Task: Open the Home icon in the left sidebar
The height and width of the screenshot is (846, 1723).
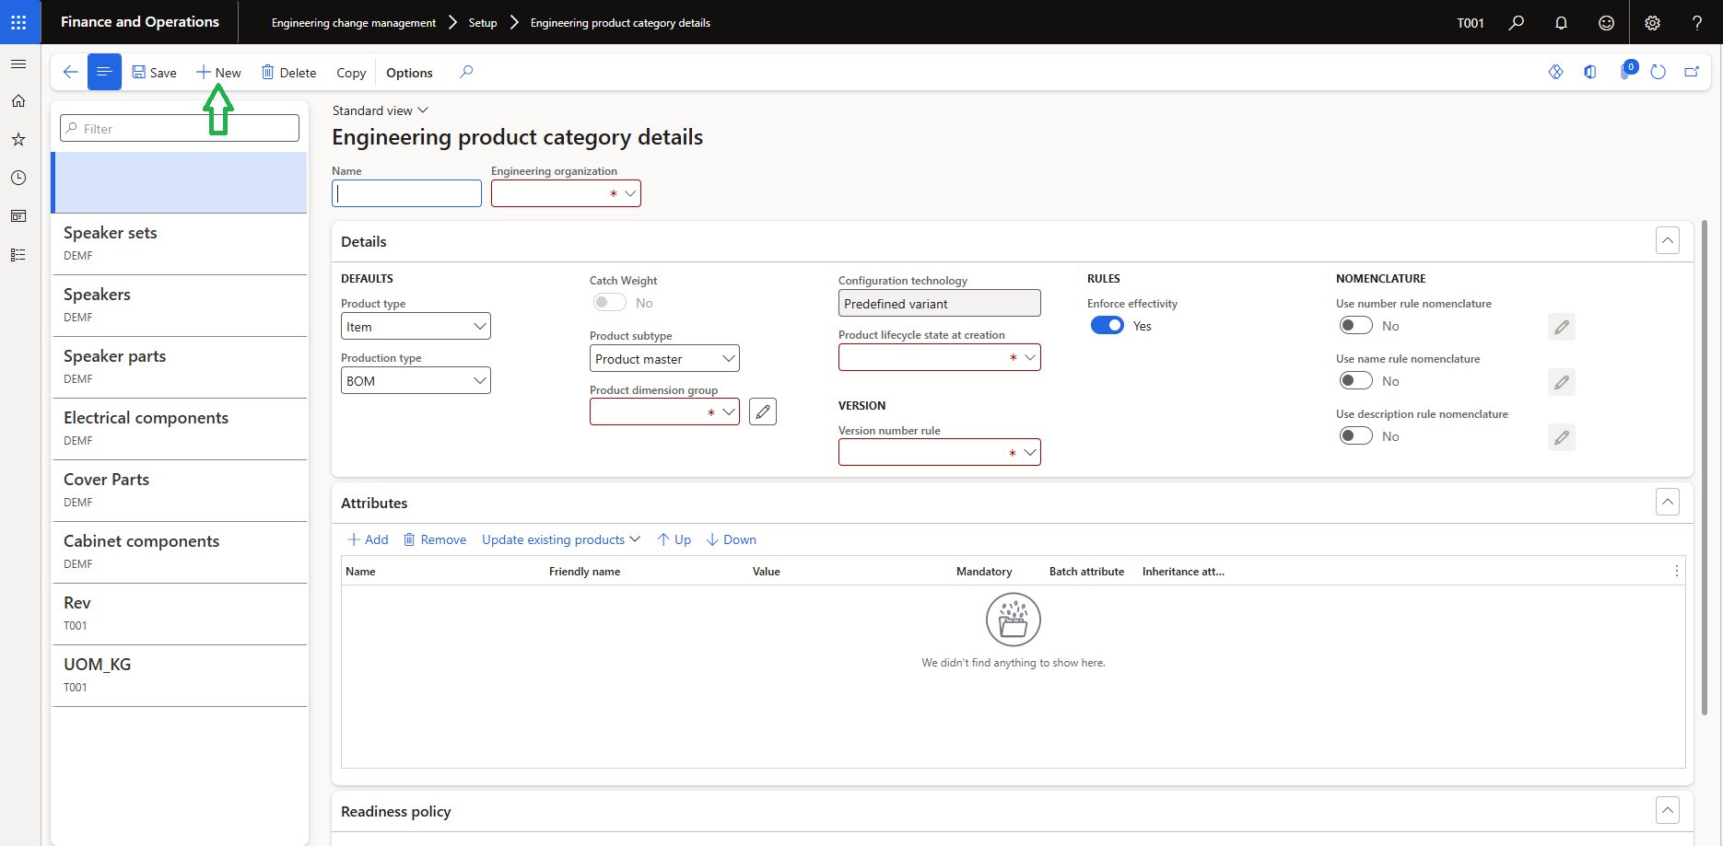Action: 18,101
